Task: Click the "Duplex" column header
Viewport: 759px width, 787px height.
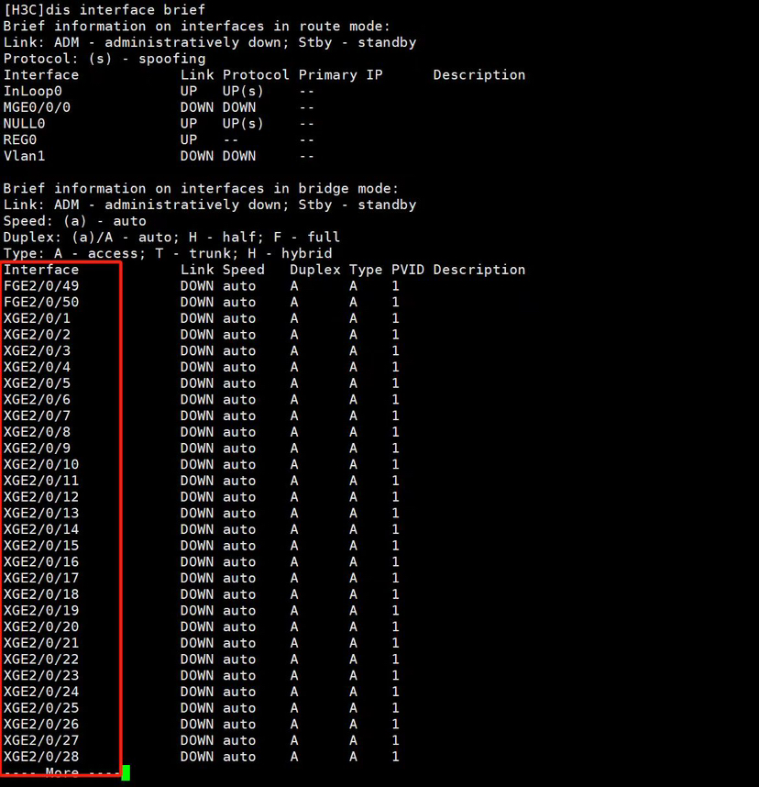Action: (x=314, y=270)
